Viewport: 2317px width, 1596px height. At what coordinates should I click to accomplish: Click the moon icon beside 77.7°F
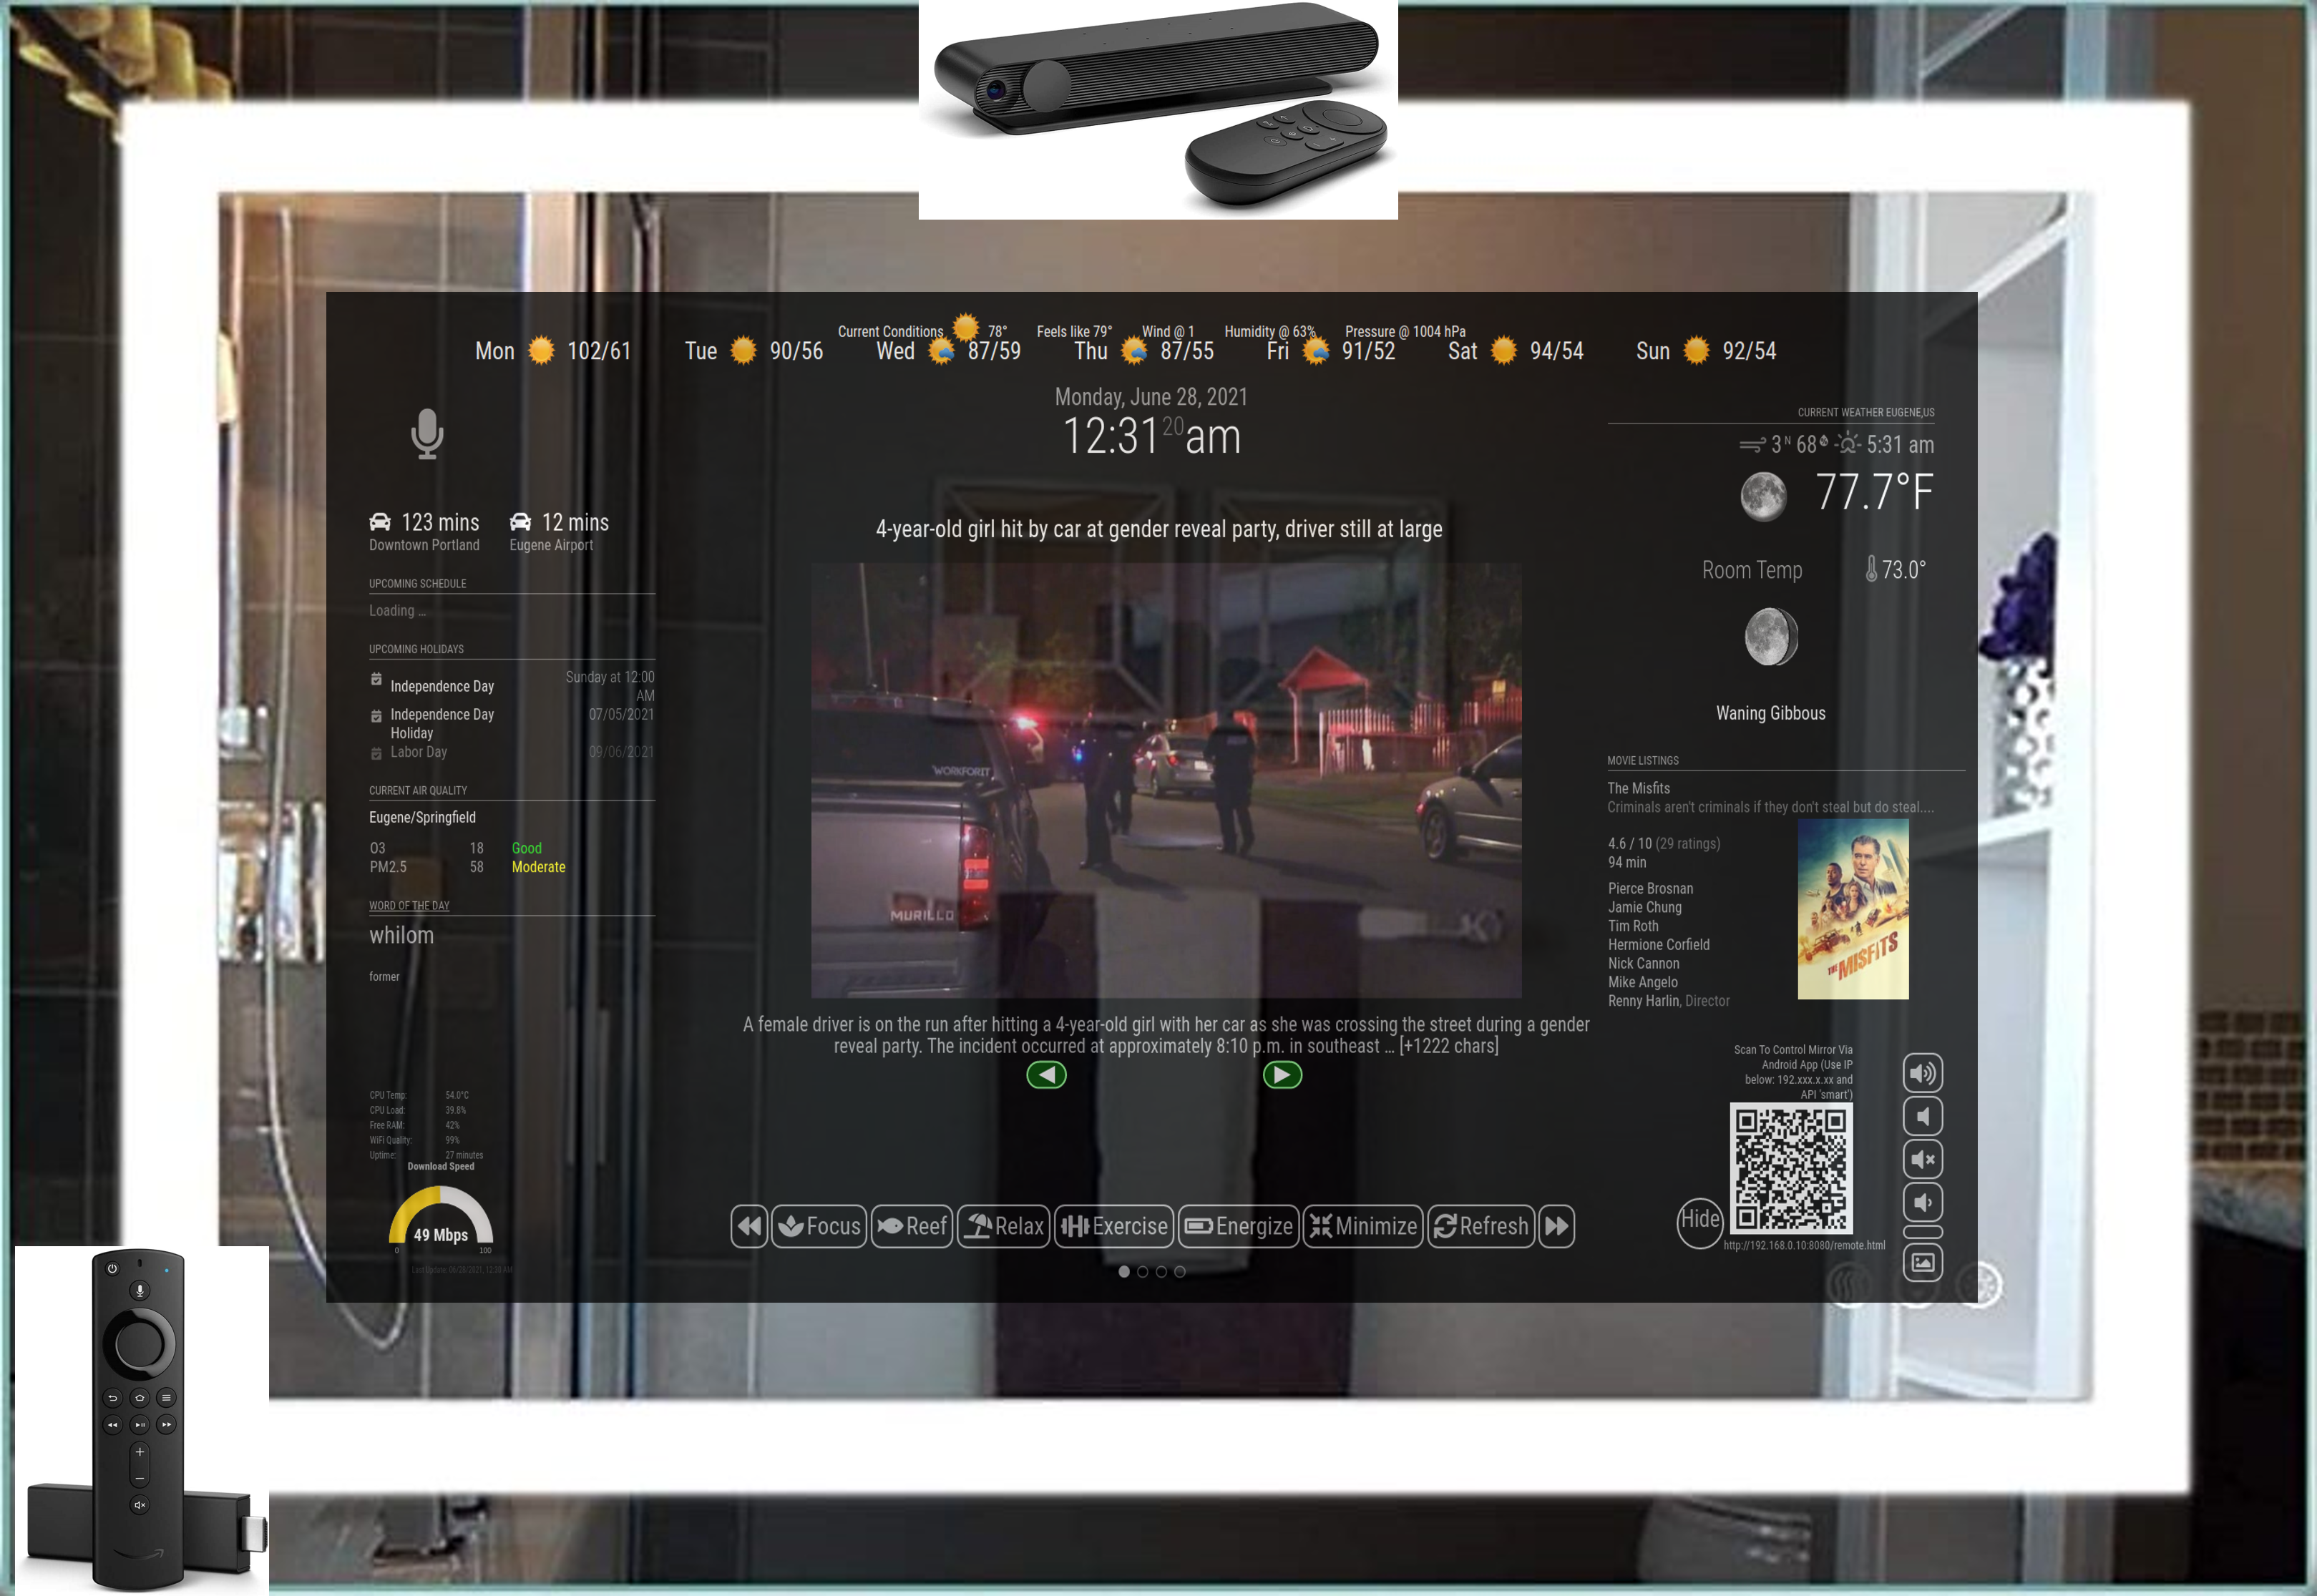pos(1763,496)
